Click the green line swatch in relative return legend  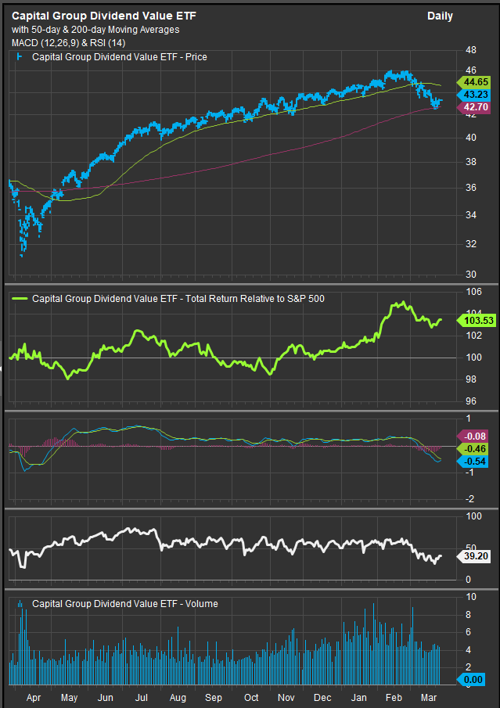(x=21, y=298)
